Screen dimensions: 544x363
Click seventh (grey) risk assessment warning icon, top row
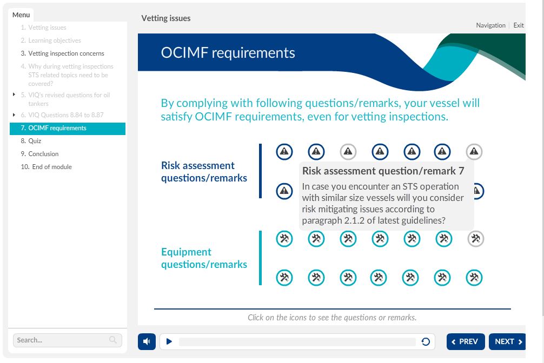pos(474,151)
